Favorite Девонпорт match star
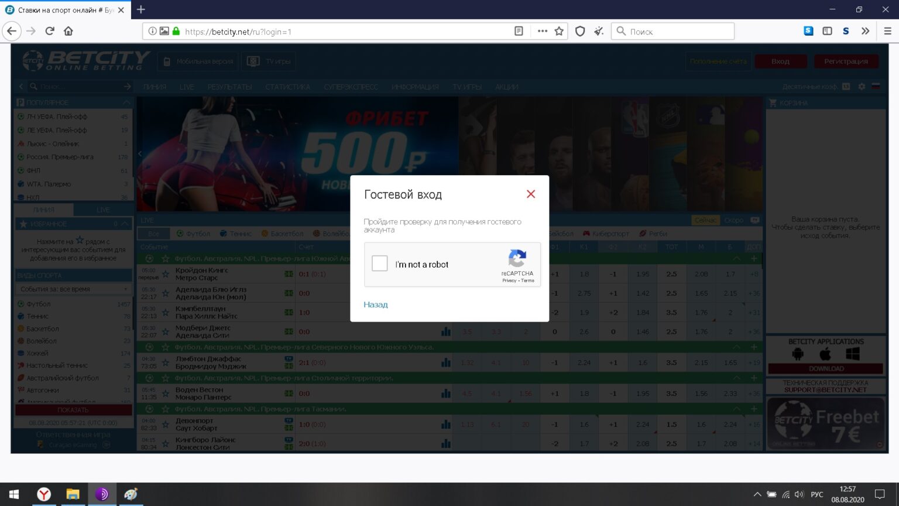This screenshot has height=506, width=899. click(166, 424)
